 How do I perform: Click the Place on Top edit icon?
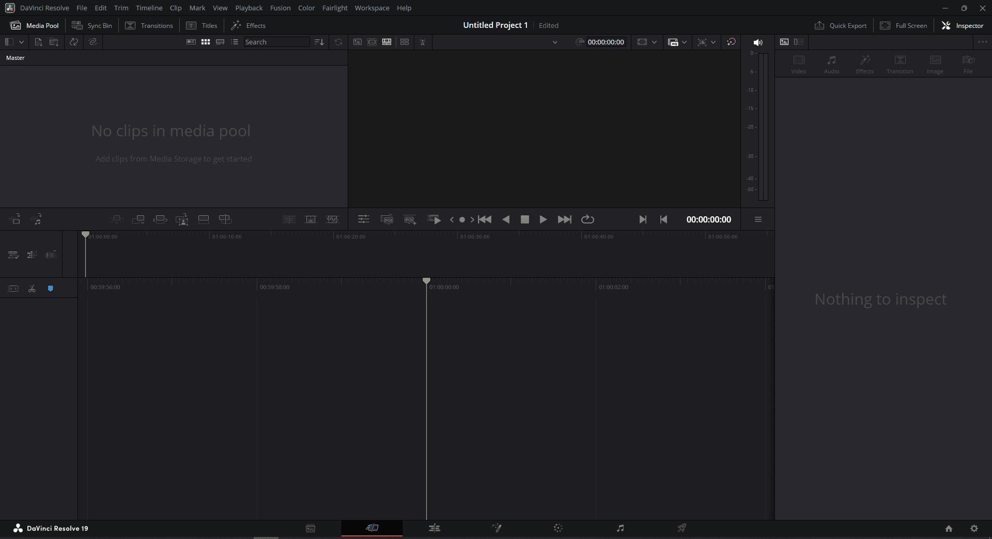(204, 219)
